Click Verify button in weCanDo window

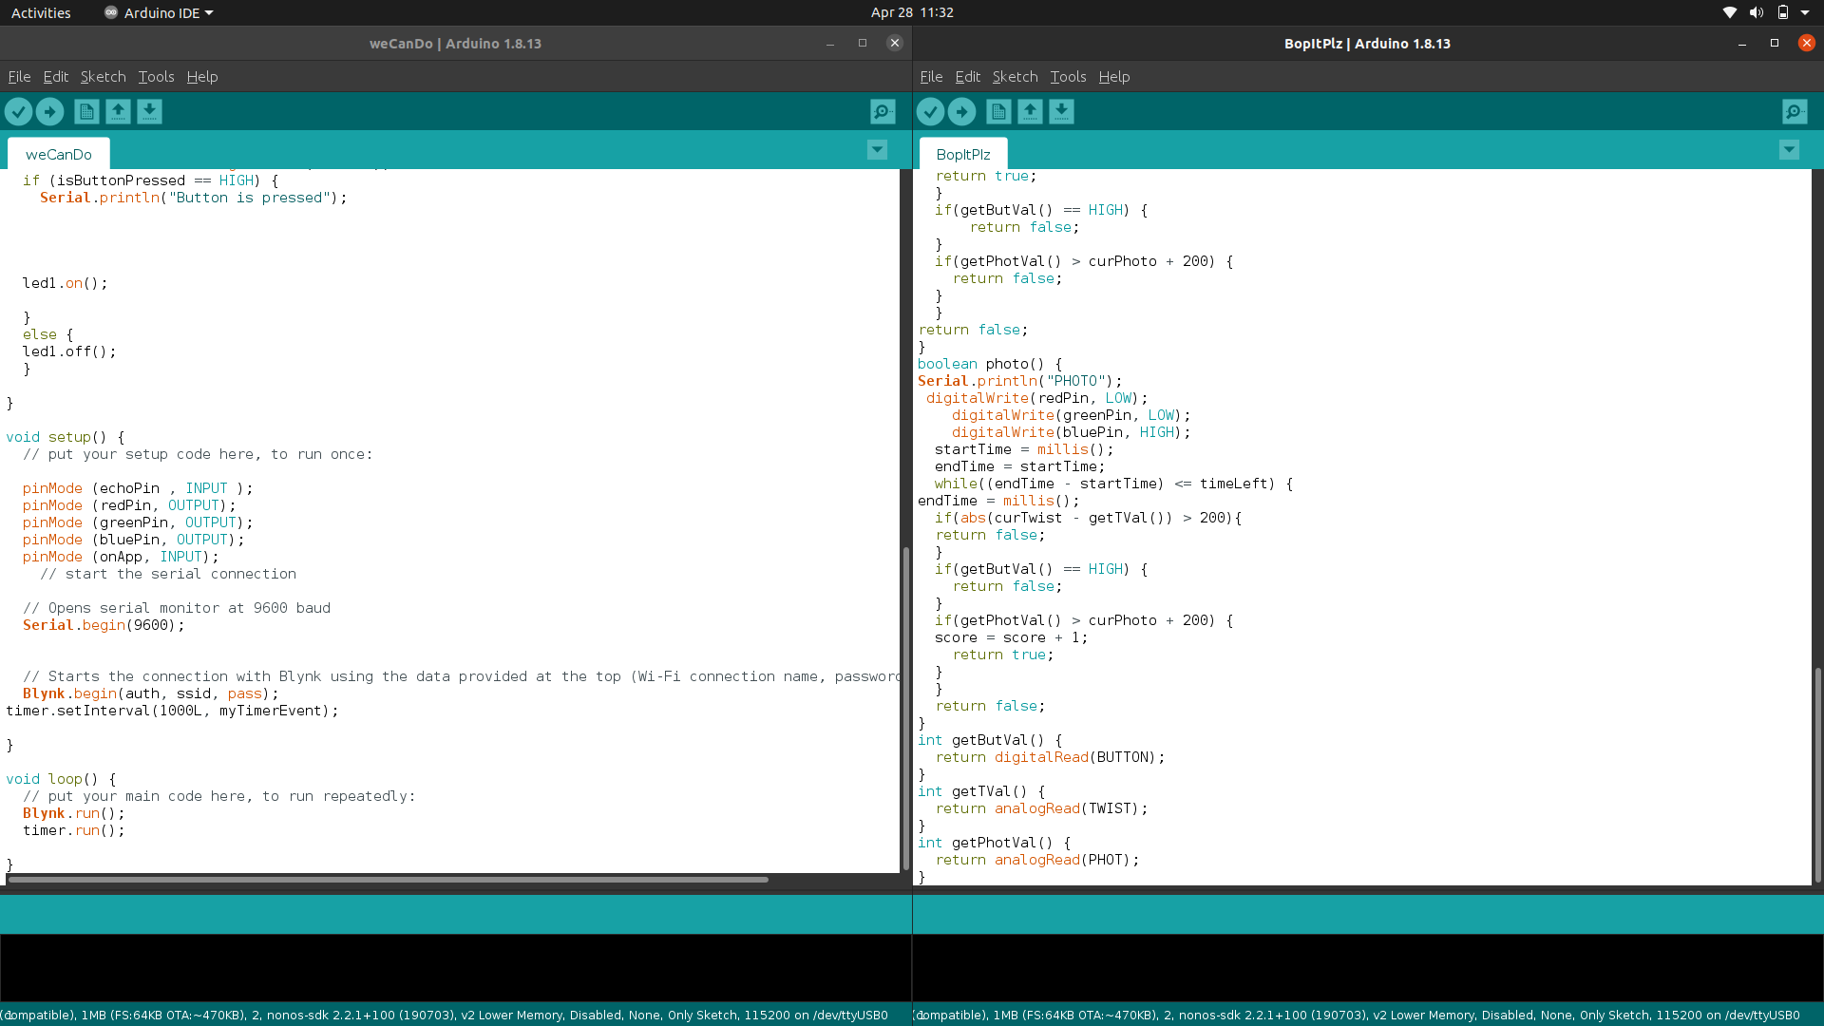[18, 112]
